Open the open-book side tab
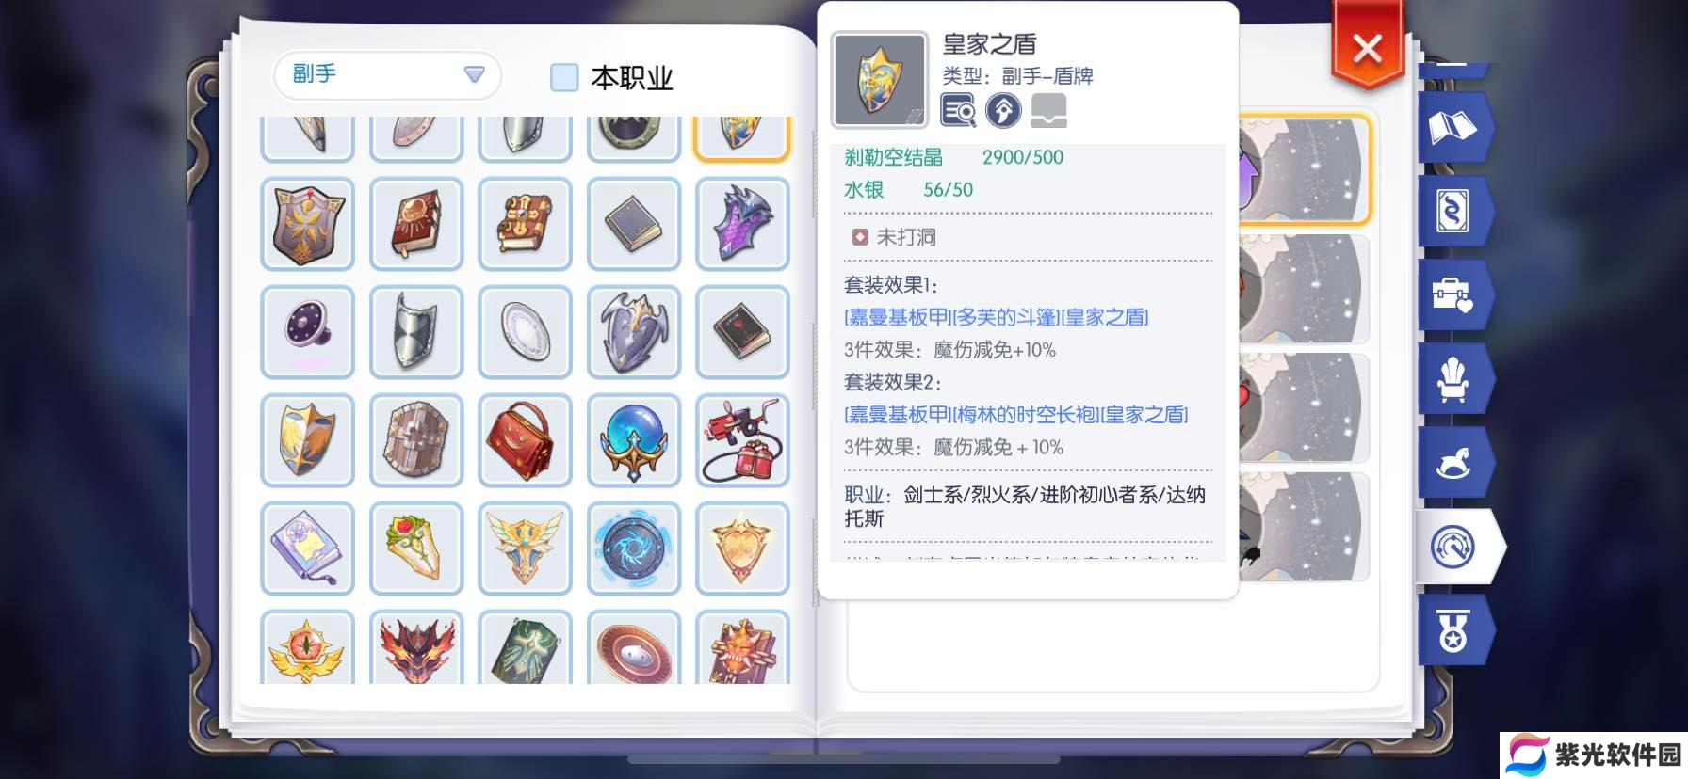Screen dimensions: 1688x779 [x=1453, y=128]
